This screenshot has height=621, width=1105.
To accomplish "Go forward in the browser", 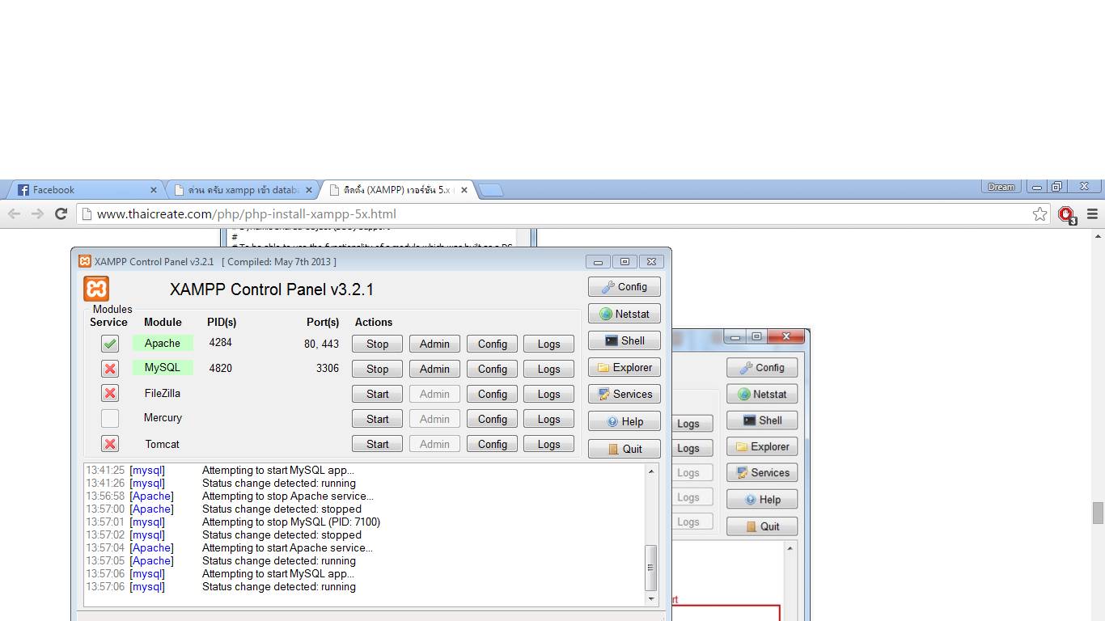I will click(x=37, y=213).
